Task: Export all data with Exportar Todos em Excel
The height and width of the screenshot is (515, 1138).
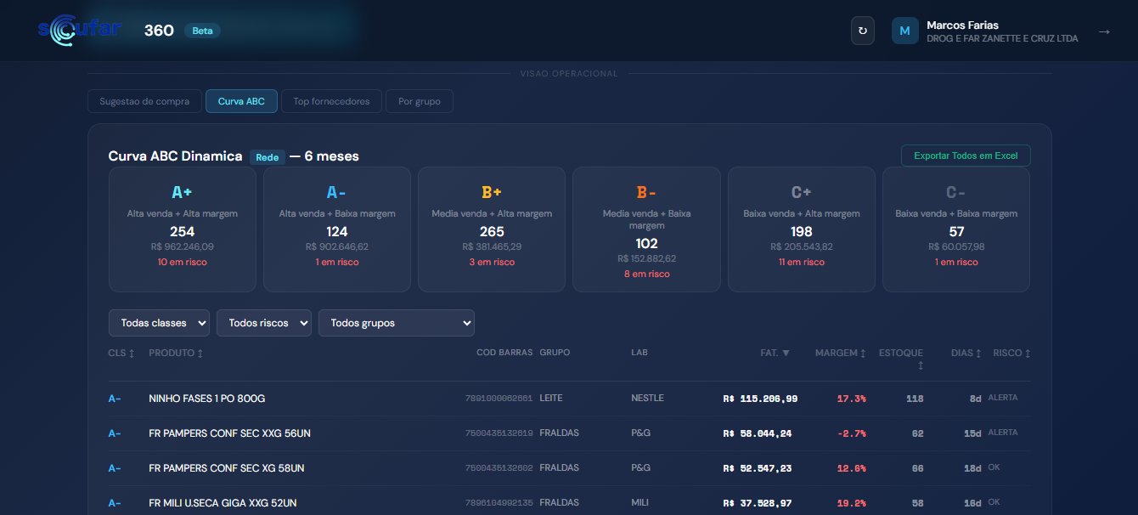Action: tap(966, 156)
